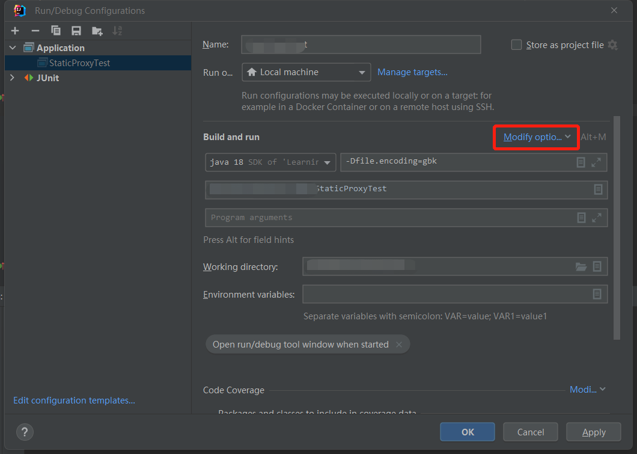Image resolution: width=637 pixels, height=454 pixels.
Task: Click the Add New Configuration plus icon
Action: (x=15, y=31)
